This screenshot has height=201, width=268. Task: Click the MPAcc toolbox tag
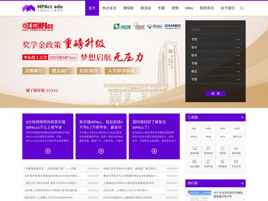pyautogui.click(x=194, y=137)
